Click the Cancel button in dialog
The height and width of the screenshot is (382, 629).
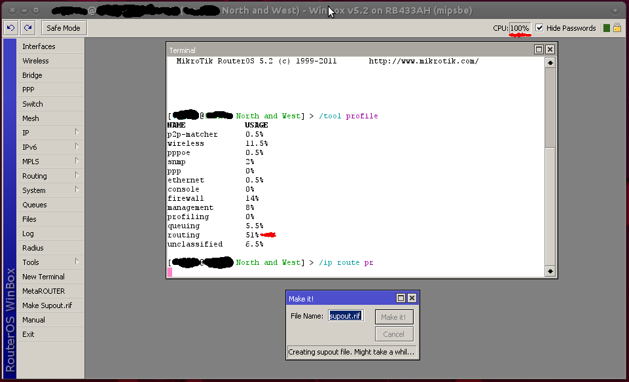click(394, 334)
